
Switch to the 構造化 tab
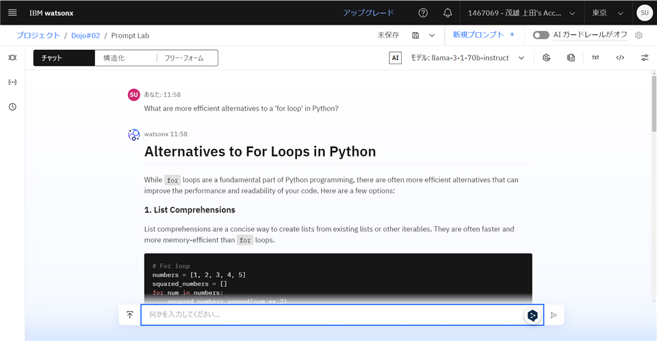coord(126,58)
